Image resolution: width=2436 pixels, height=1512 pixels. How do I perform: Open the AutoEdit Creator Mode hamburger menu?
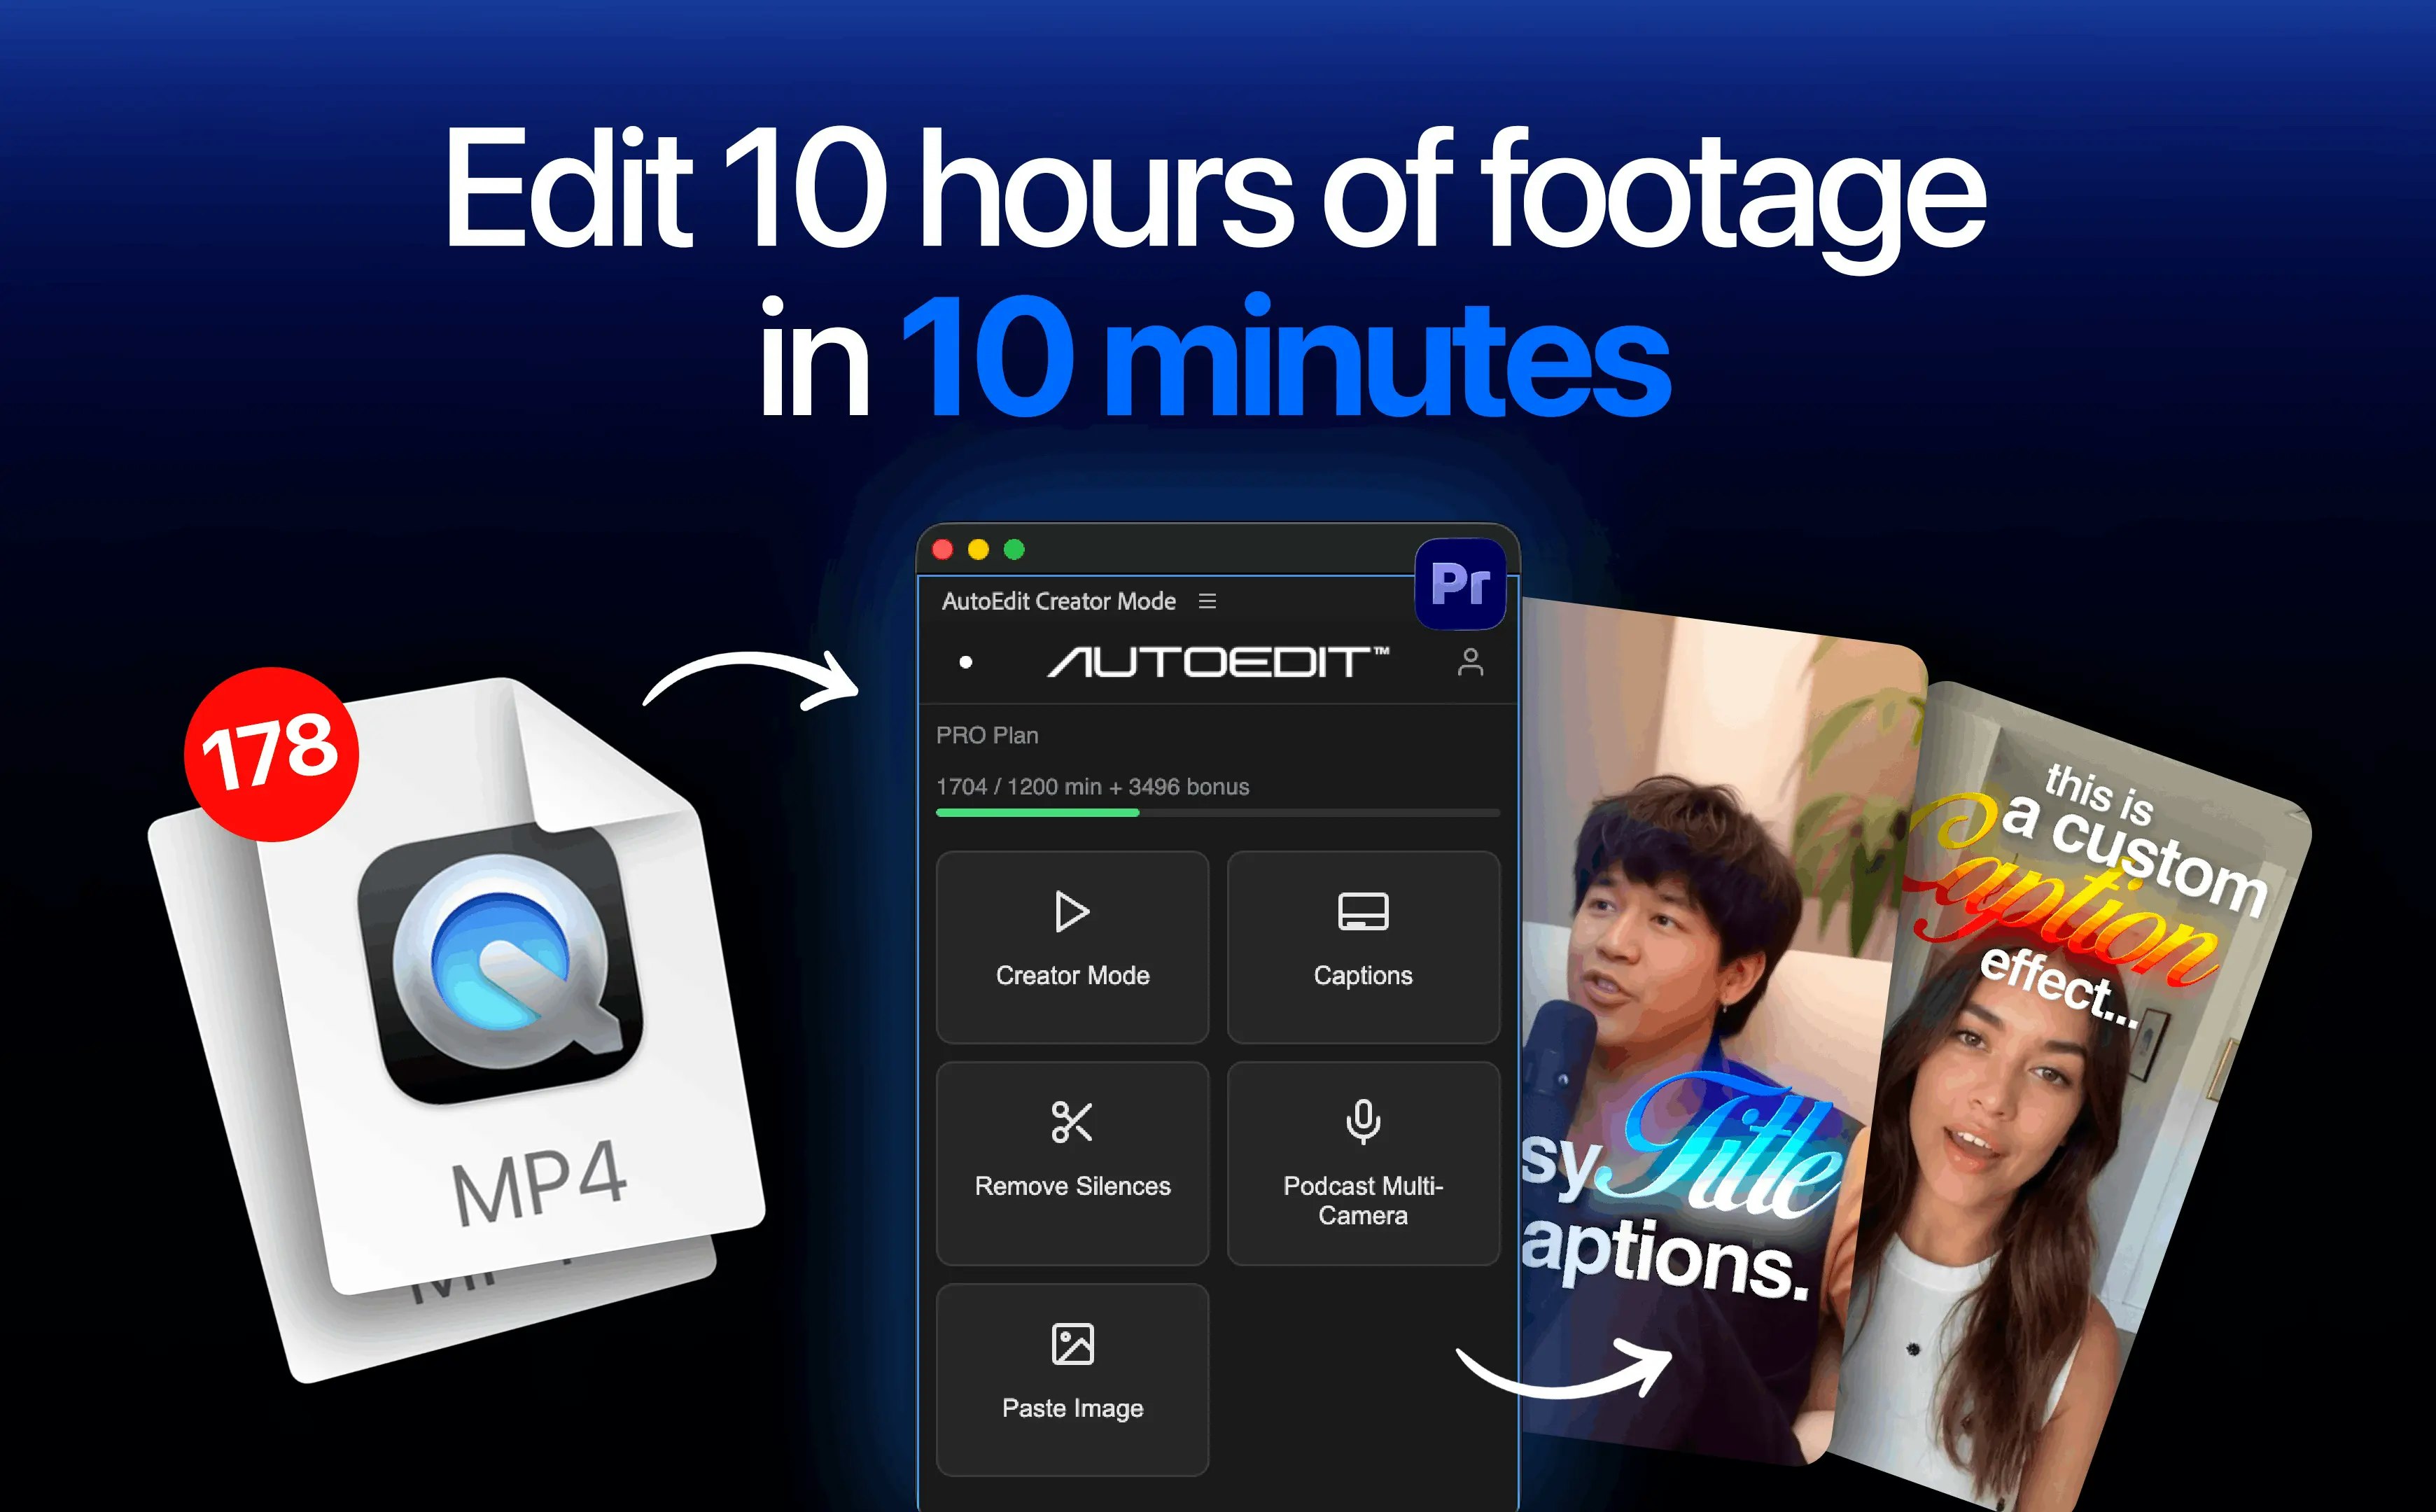1207,601
